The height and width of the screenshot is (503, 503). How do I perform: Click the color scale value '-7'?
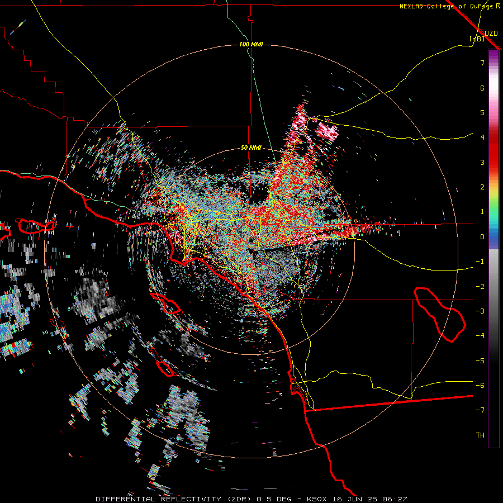coord(480,410)
